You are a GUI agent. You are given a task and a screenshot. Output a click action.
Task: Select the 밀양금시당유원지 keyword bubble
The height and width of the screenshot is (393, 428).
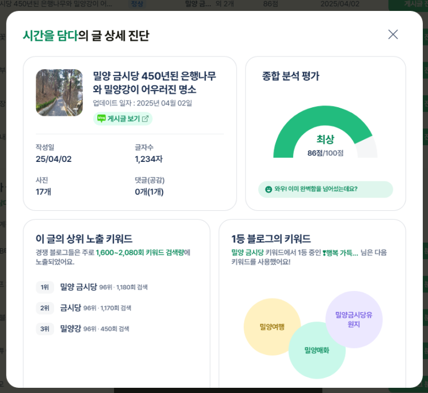(354, 319)
